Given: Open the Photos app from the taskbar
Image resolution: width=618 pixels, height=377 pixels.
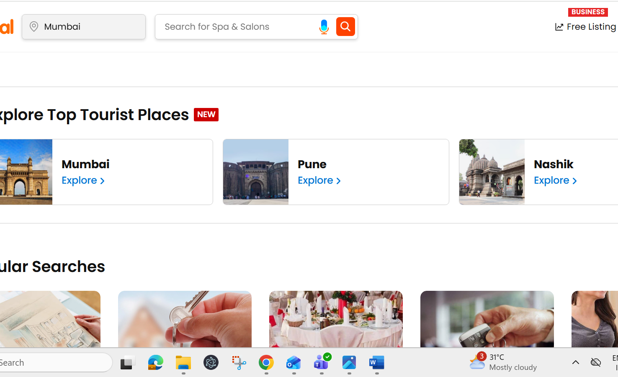Looking at the screenshot, I should (349, 362).
